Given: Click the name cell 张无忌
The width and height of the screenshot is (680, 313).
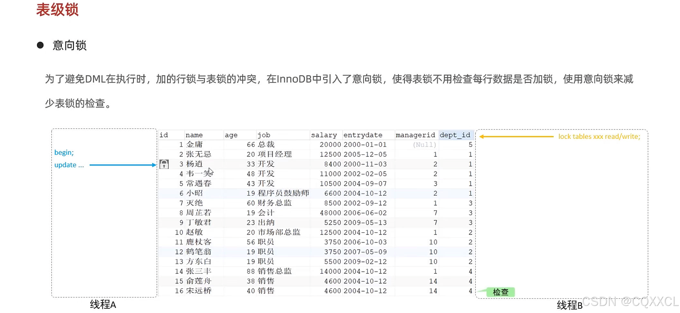Looking at the screenshot, I should point(199,154).
